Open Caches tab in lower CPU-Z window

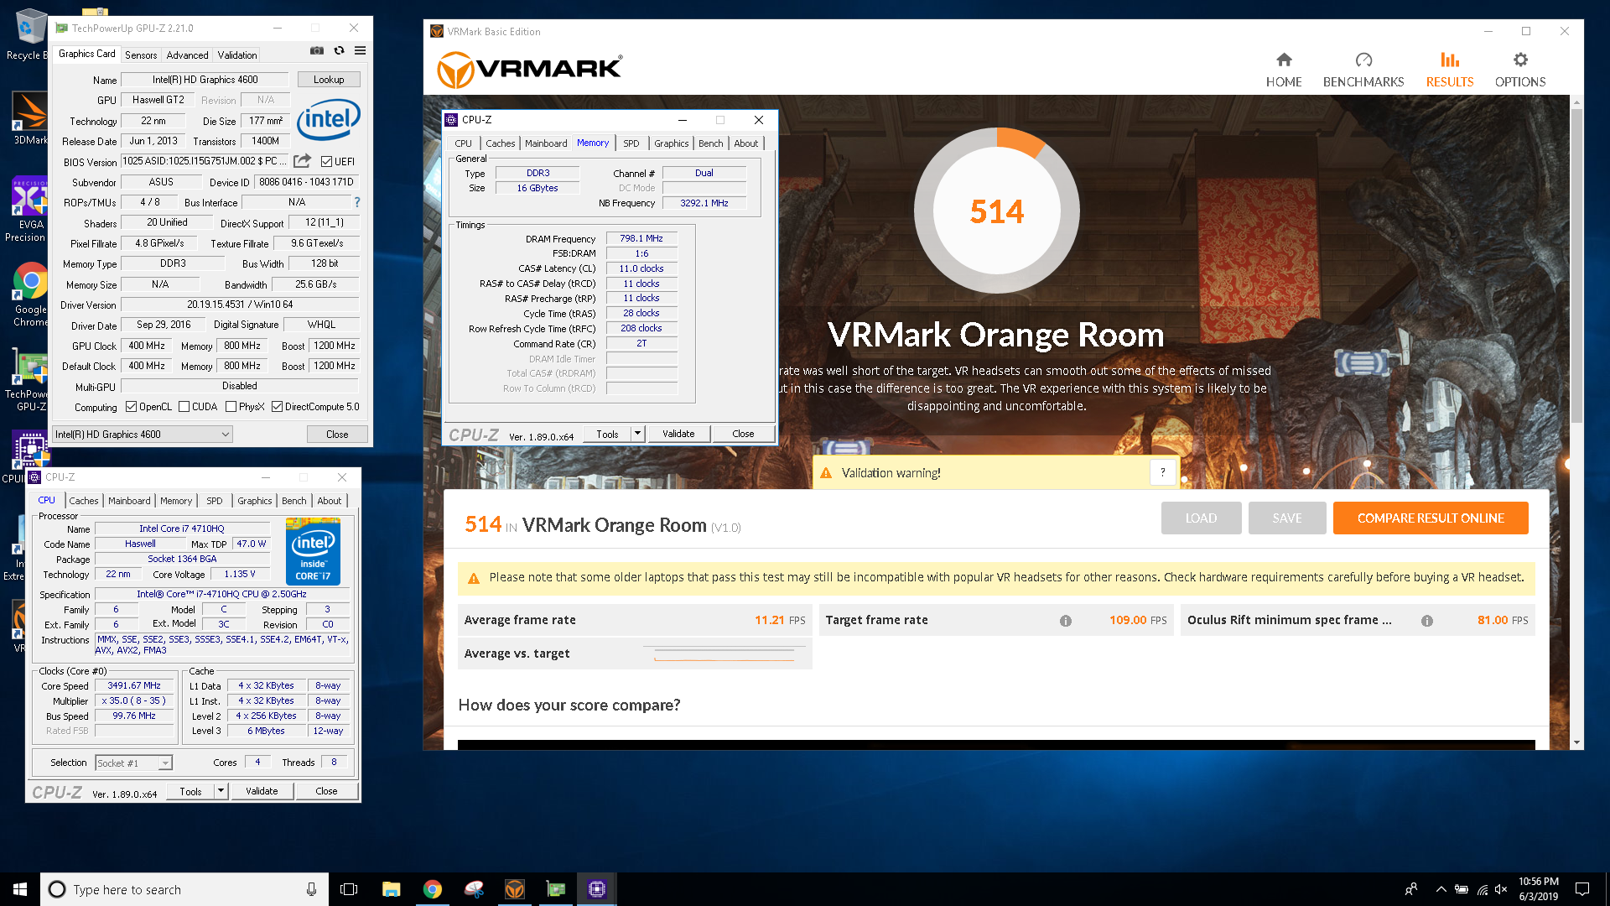(x=84, y=501)
